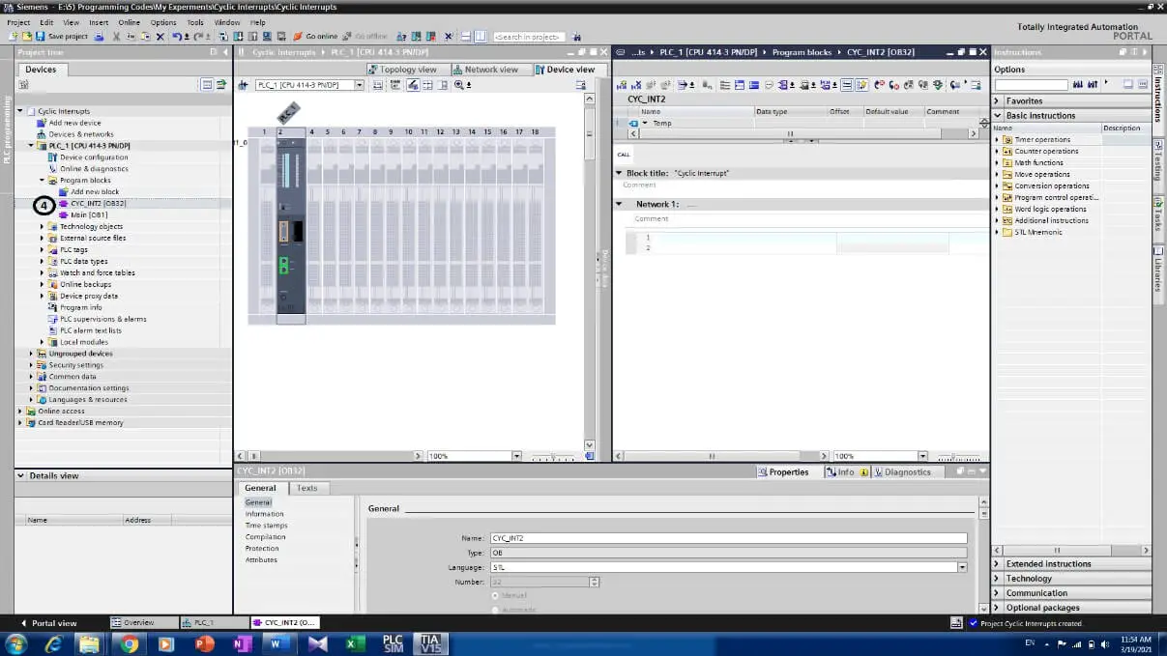
Task: Open Devices & networks item
Action: (x=81, y=134)
